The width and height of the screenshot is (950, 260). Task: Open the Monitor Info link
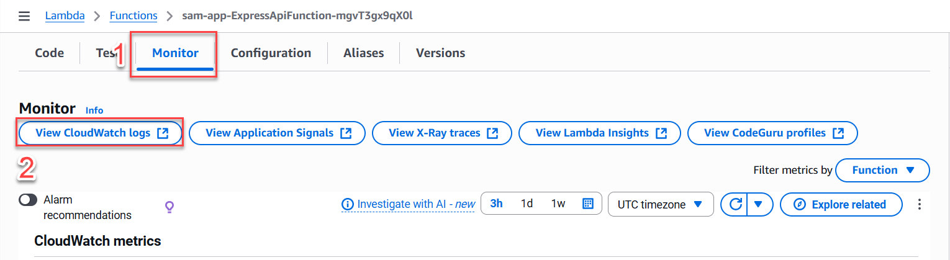pos(94,110)
